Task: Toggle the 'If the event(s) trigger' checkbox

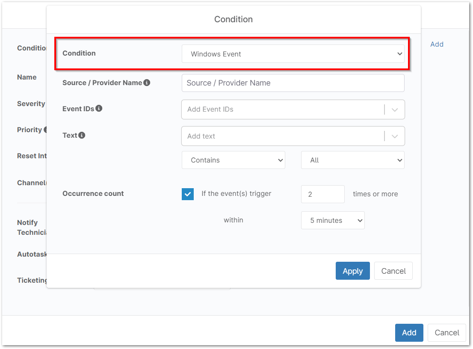Action: coord(188,194)
